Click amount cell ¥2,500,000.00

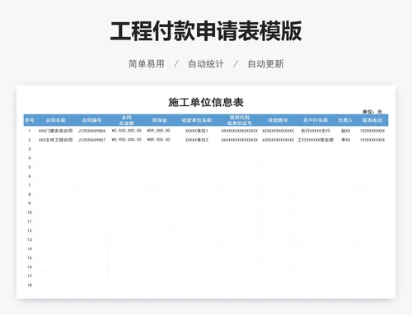[127, 131]
